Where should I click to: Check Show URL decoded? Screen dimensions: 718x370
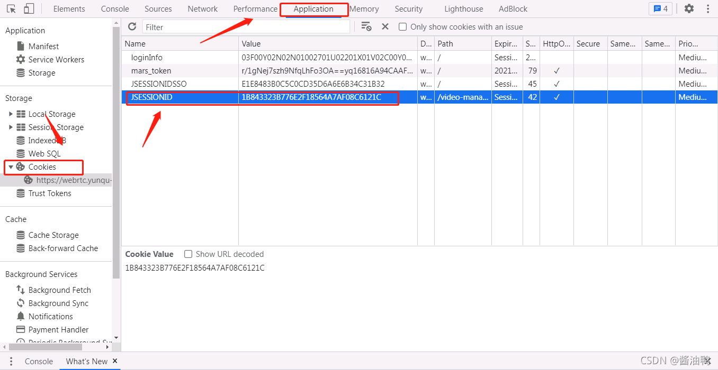coord(188,254)
